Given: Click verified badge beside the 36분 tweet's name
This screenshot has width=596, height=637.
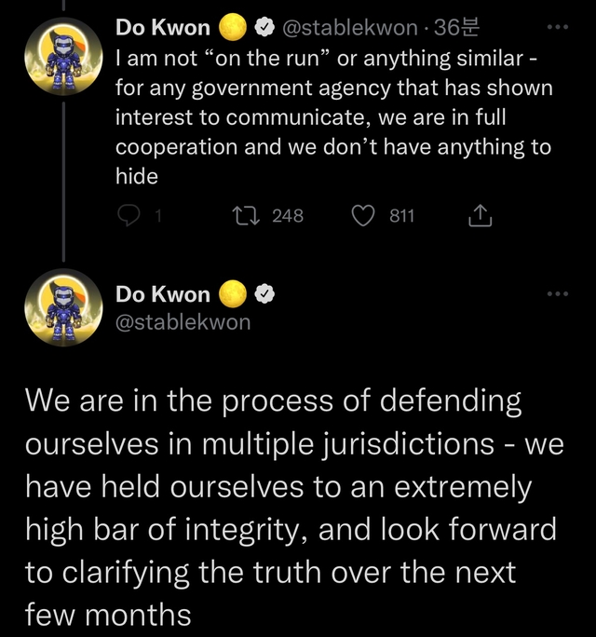Looking at the screenshot, I should pyautogui.click(x=264, y=28).
